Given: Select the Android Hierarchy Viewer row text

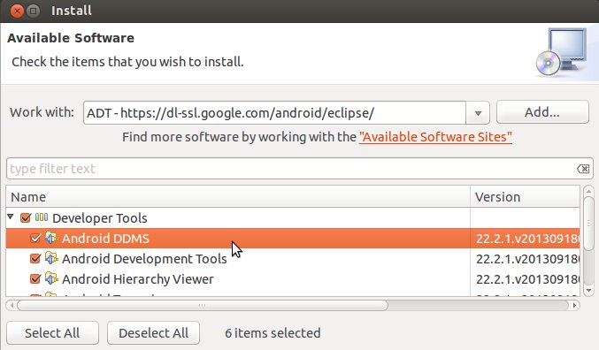Looking at the screenshot, I should tap(137, 279).
